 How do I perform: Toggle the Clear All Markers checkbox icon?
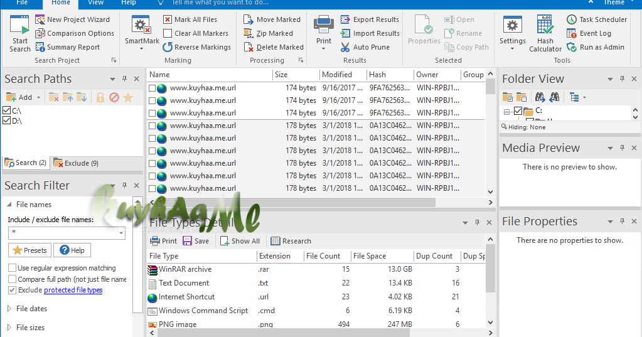pyautogui.click(x=168, y=33)
